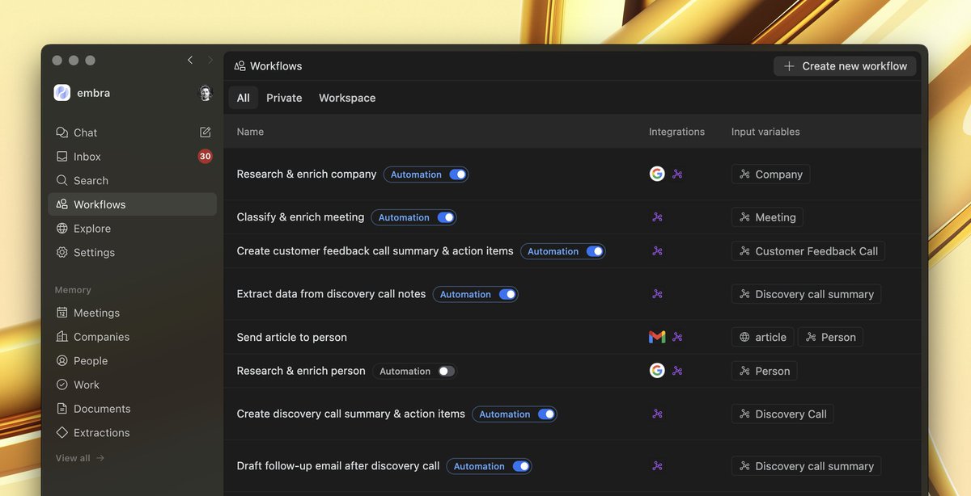Switch to the Workspace tab
Viewport: 971px width, 496px height.
347,98
